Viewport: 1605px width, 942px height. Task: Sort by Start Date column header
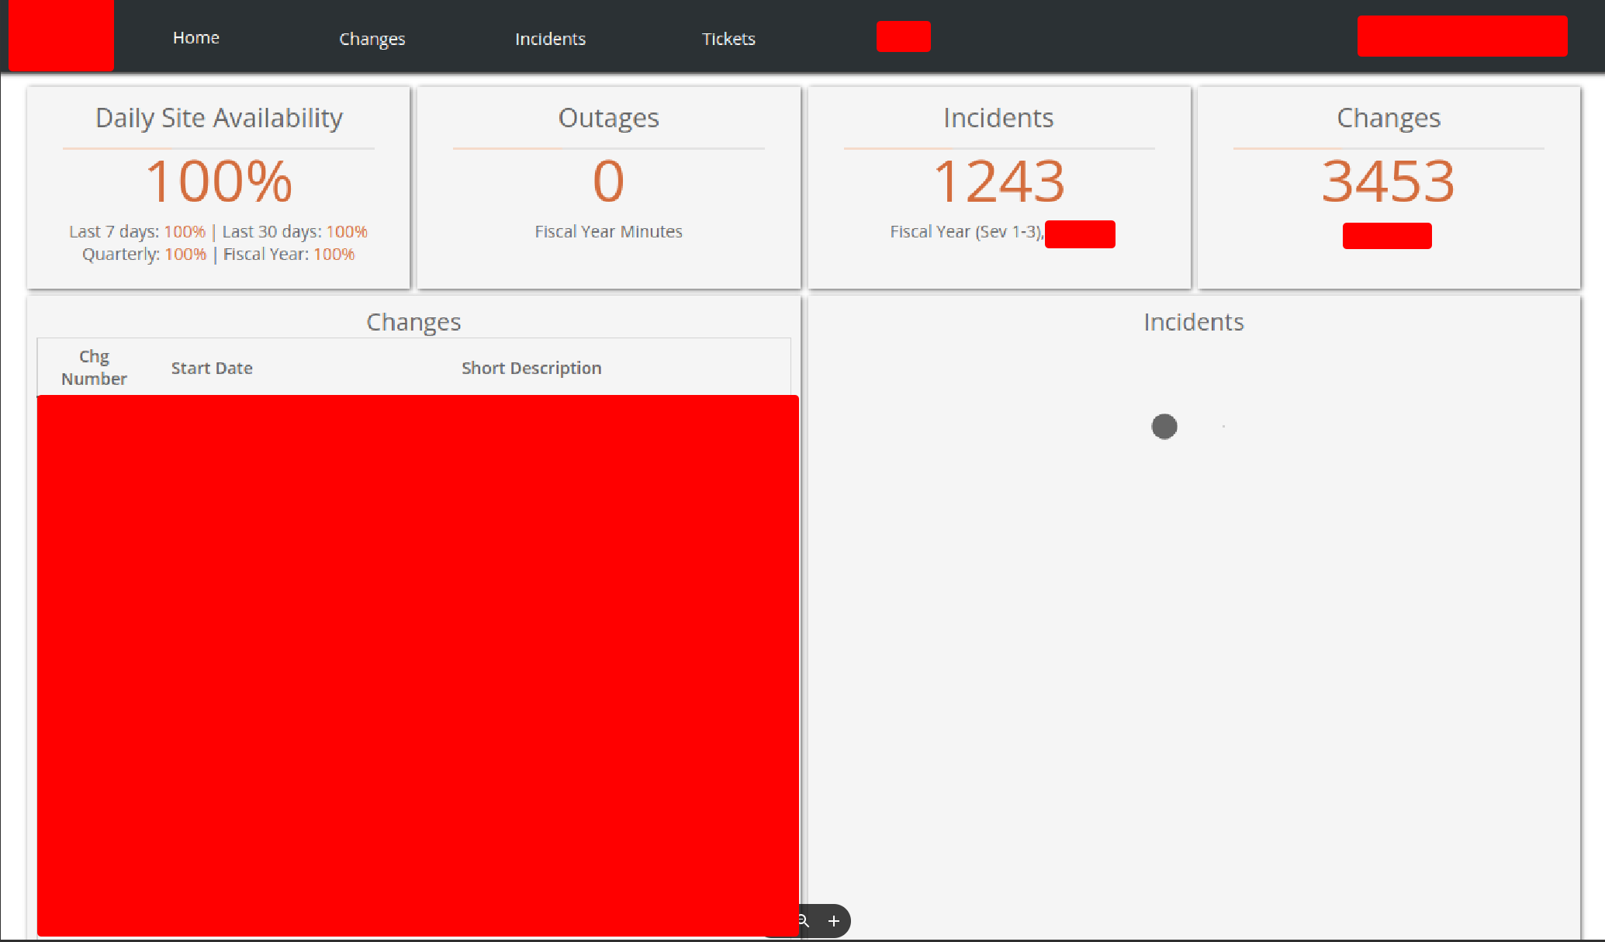click(212, 368)
